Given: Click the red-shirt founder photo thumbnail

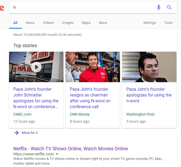Looking at the screenshot, I should pyautogui.click(x=93, y=67).
